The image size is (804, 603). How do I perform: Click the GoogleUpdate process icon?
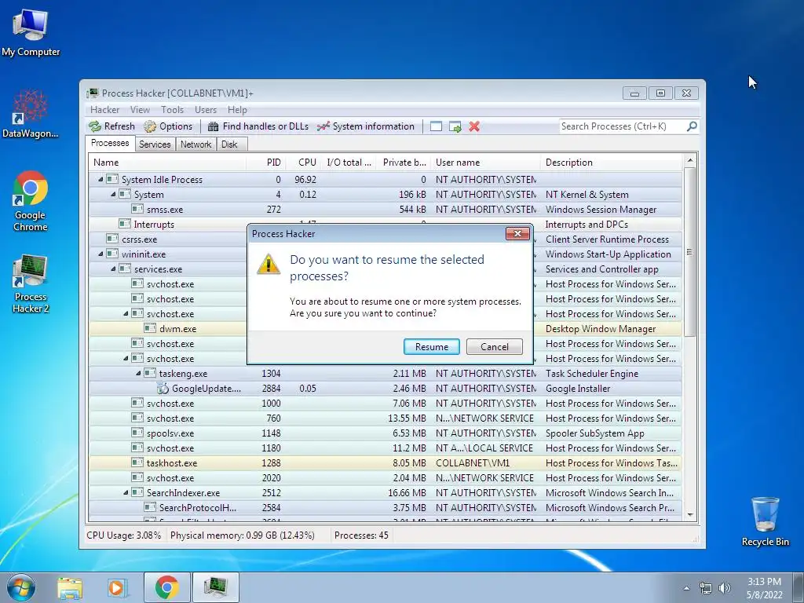[163, 388]
